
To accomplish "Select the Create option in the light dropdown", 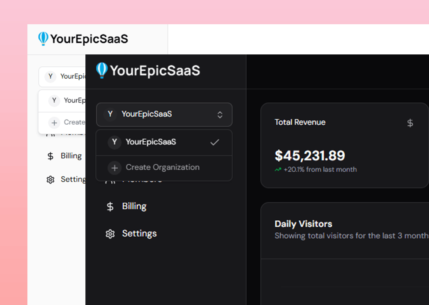I will (74, 122).
